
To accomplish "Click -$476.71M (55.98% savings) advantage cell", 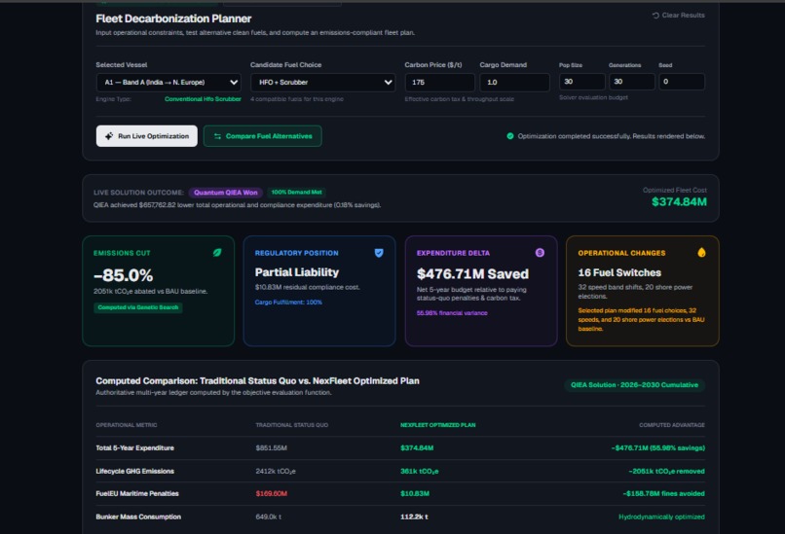I will 657,448.
